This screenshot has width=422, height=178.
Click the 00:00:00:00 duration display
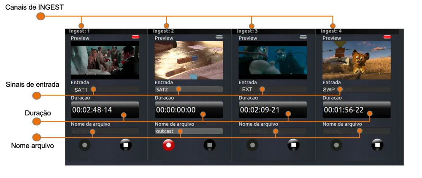tap(189, 110)
